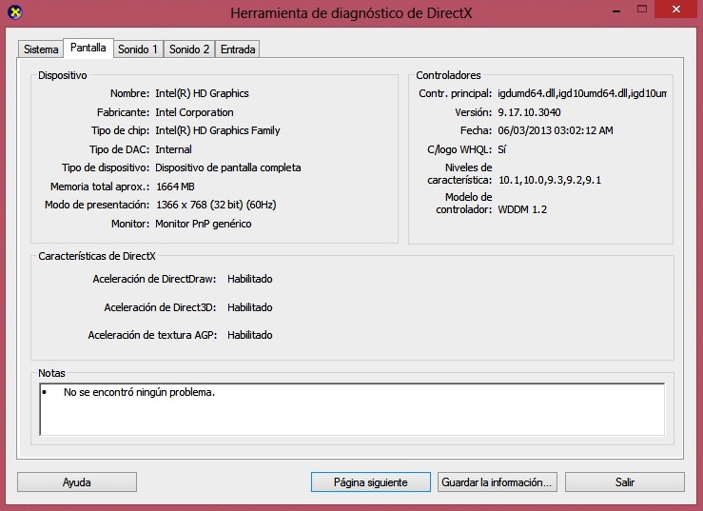Click the 'Contr. principal:' label

coord(455,93)
